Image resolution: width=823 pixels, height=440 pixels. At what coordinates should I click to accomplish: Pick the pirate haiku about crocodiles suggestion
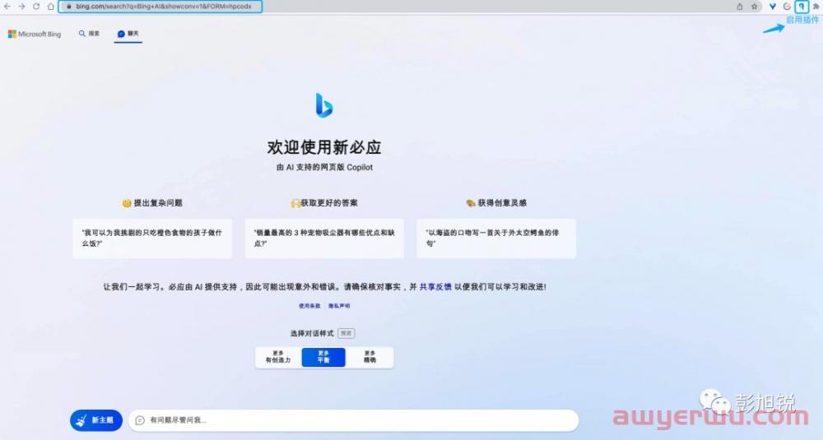(496, 238)
